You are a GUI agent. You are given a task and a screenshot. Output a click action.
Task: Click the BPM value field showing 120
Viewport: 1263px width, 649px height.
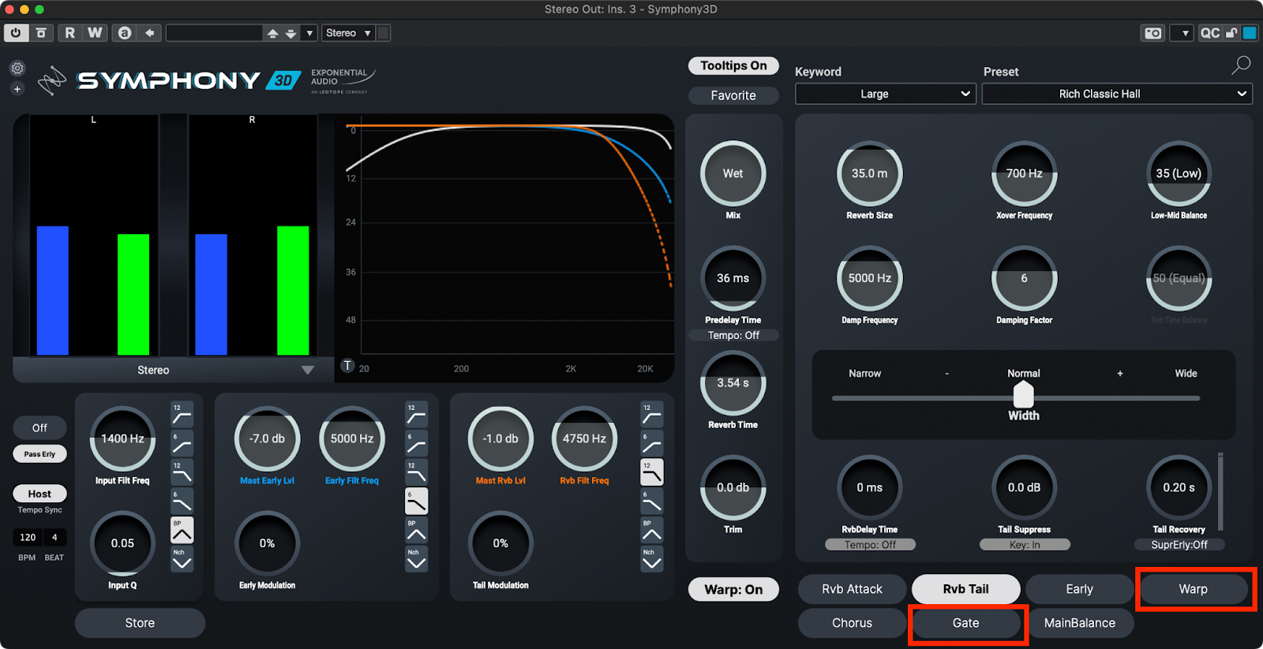(x=28, y=537)
